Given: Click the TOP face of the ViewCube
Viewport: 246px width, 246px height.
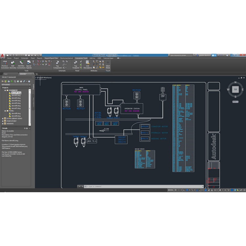Looking at the screenshot, I should click(235, 89).
